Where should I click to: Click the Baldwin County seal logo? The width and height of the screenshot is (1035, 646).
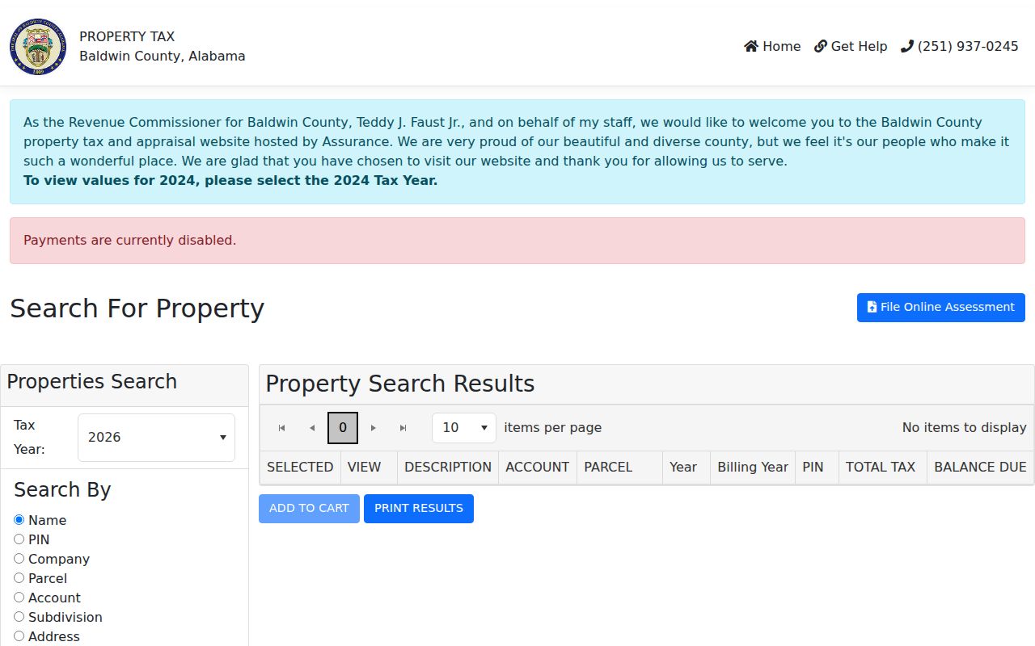tap(38, 47)
